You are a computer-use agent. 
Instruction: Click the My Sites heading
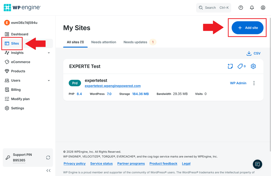(77, 28)
